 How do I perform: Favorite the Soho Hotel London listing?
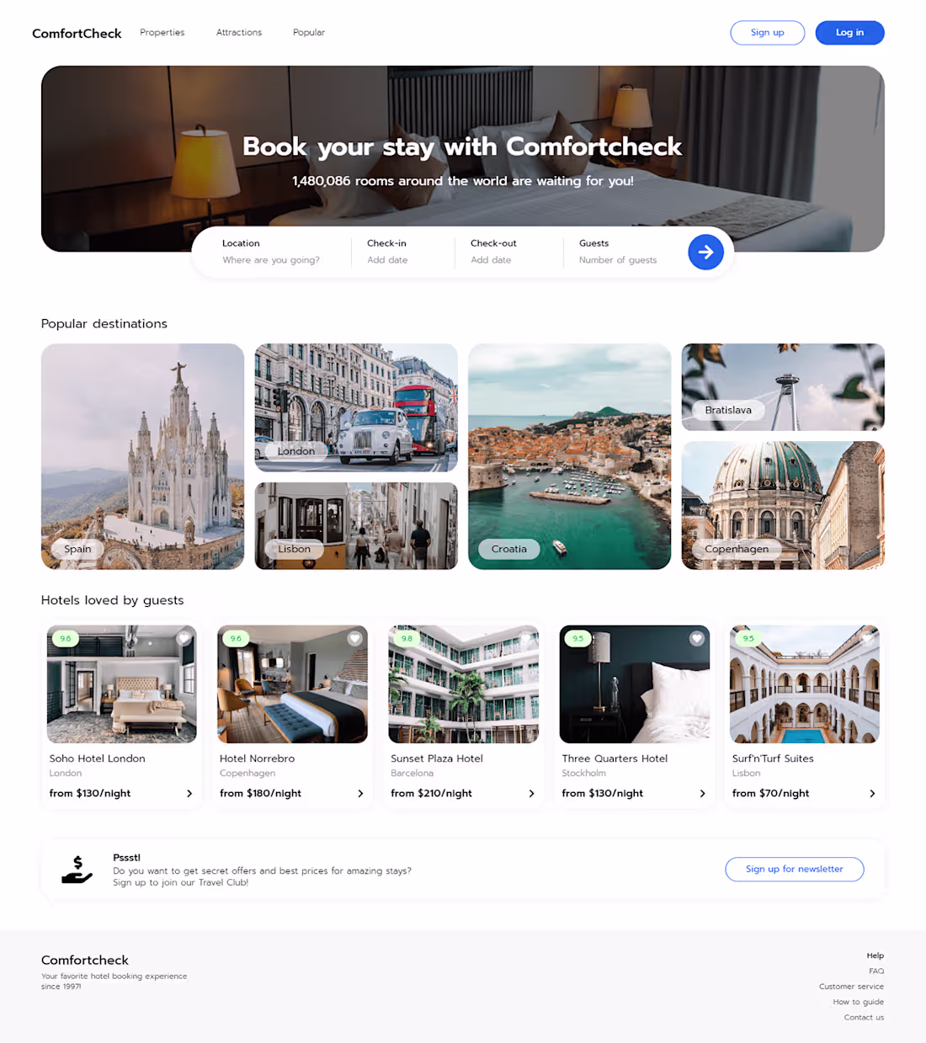coord(184,638)
